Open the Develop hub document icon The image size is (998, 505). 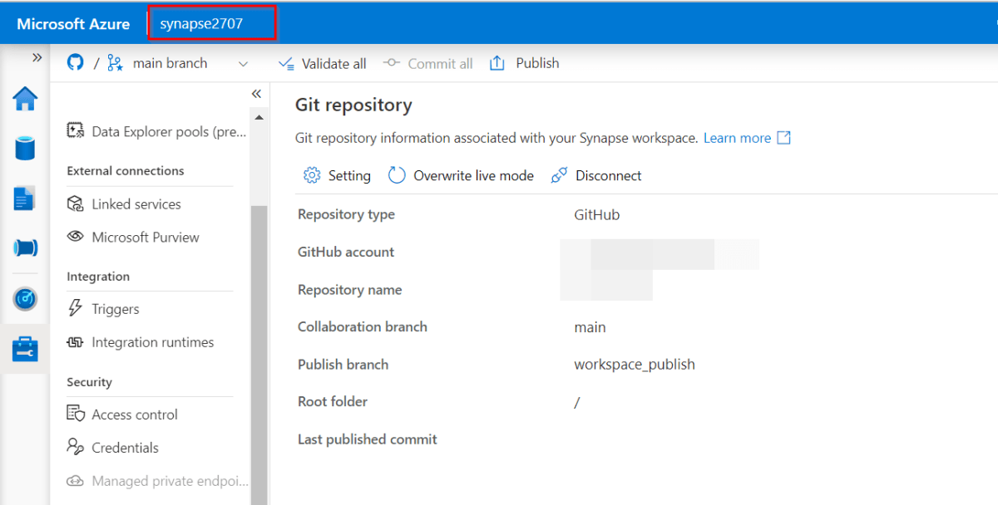pos(25,199)
